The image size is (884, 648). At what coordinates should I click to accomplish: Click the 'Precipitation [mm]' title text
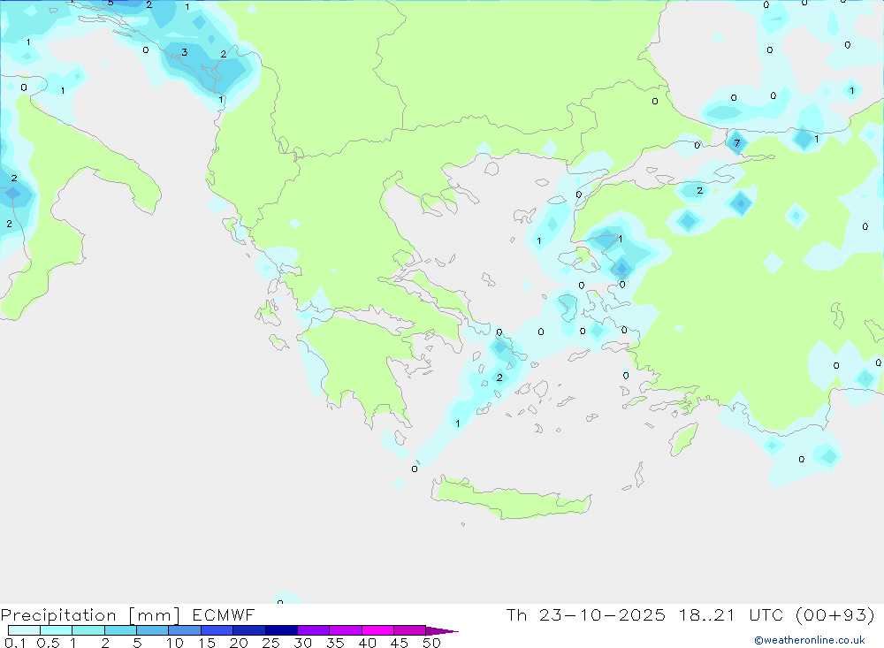pos(90,615)
